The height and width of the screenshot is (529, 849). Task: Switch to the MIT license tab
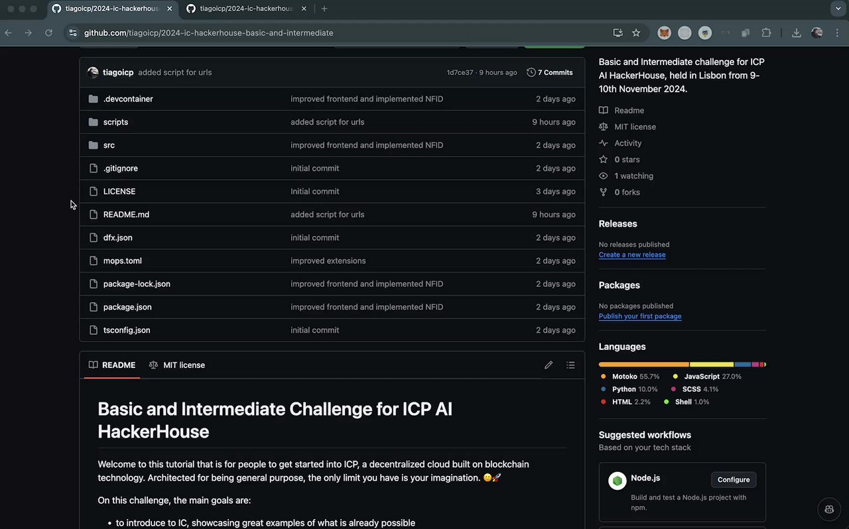click(177, 365)
